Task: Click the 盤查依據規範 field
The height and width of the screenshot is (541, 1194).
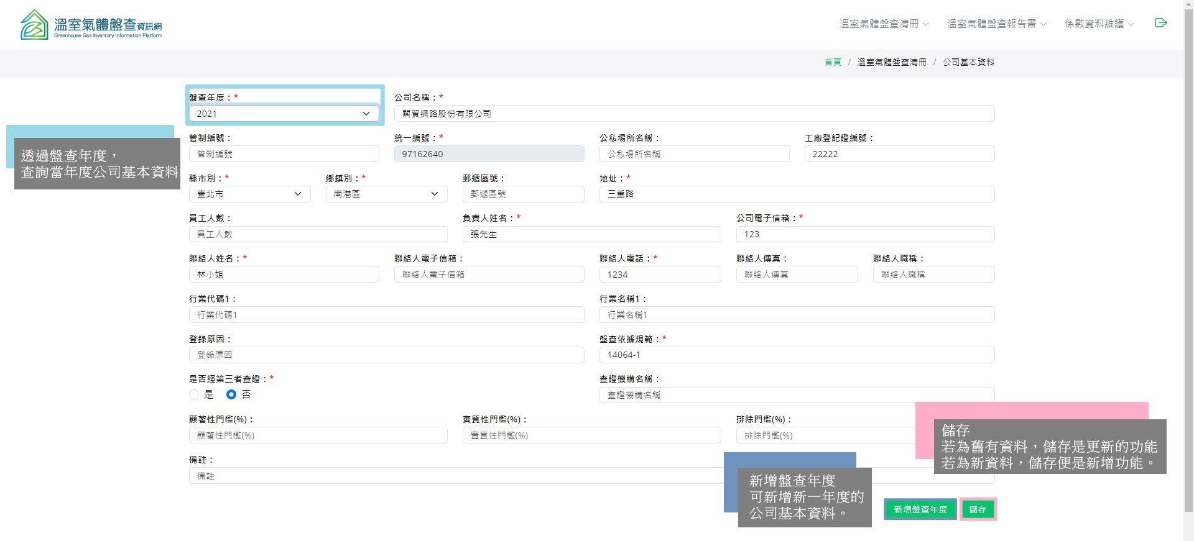Action: (797, 355)
